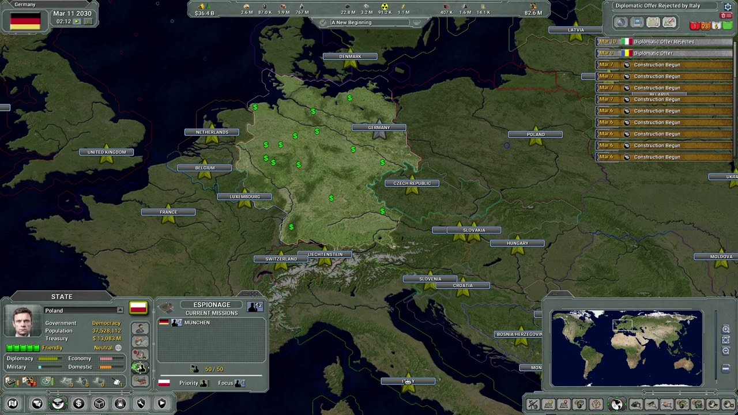Click the Poland country label on map
The width and height of the screenshot is (738, 415).
[536, 134]
